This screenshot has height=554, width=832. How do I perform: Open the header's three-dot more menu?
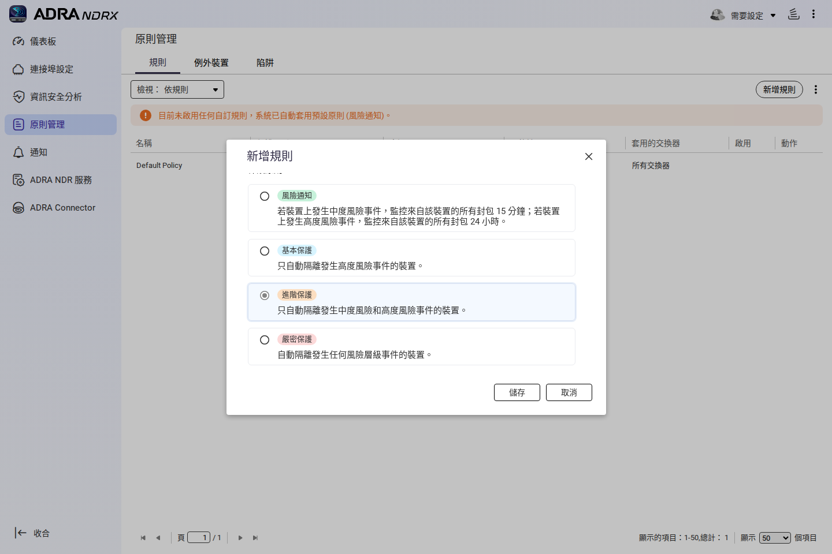[814, 14]
